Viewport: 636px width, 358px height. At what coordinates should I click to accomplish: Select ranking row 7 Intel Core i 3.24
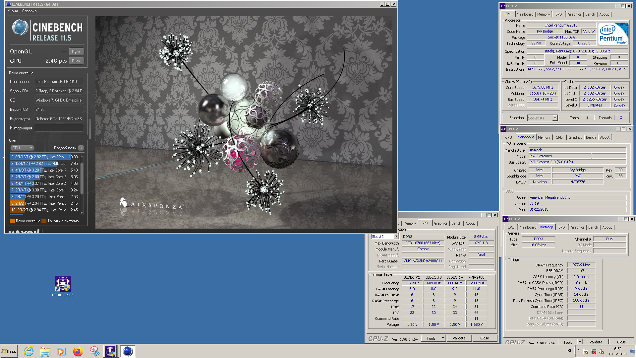tap(44, 190)
